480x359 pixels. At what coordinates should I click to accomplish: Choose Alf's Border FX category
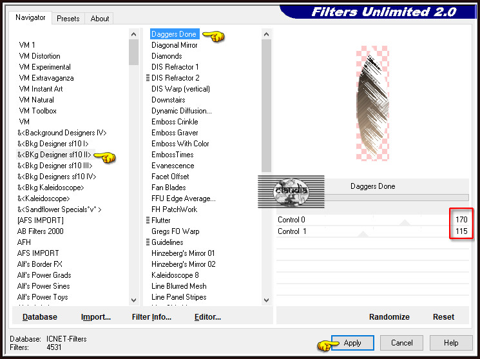pyautogui.click(x=40, y=264)
